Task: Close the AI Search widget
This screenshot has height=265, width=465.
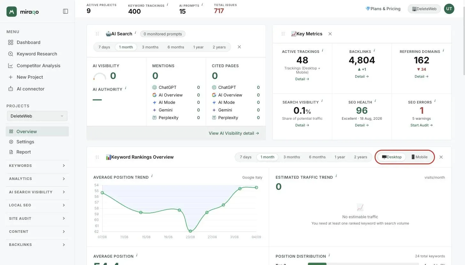Action: (x=239, y=47)
